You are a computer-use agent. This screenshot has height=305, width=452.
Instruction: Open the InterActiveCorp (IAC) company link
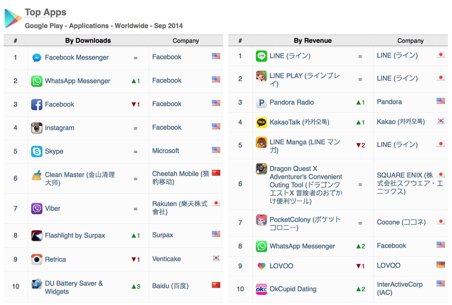400,288
